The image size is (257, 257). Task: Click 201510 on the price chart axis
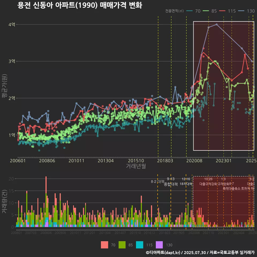[x=136, y=161]
